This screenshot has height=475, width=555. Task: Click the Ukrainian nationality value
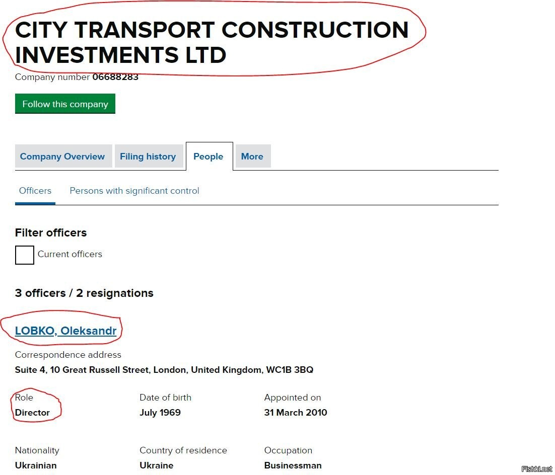(36, 465)
